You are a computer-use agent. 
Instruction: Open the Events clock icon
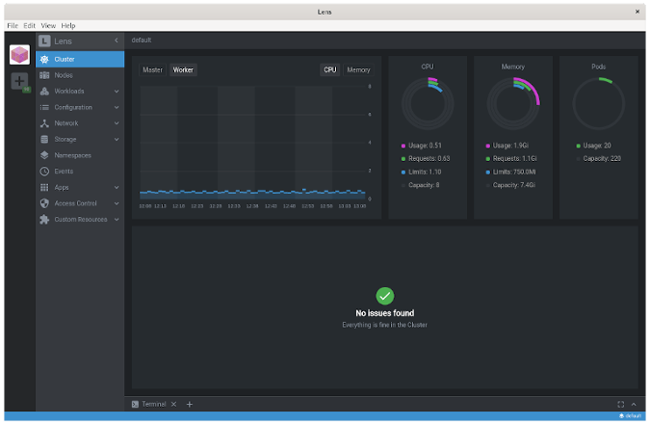44,172
